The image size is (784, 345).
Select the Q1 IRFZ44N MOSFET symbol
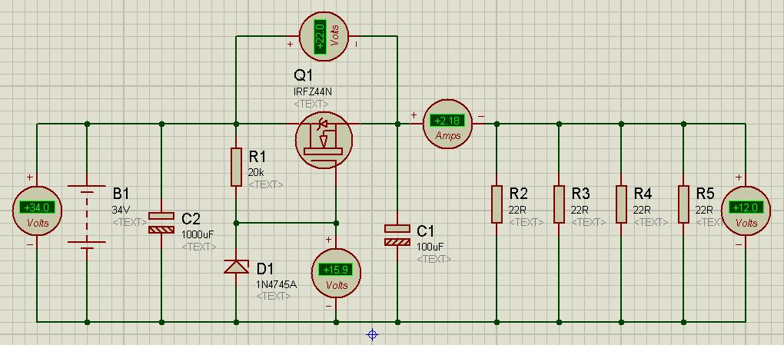click(x=324, y=138)
